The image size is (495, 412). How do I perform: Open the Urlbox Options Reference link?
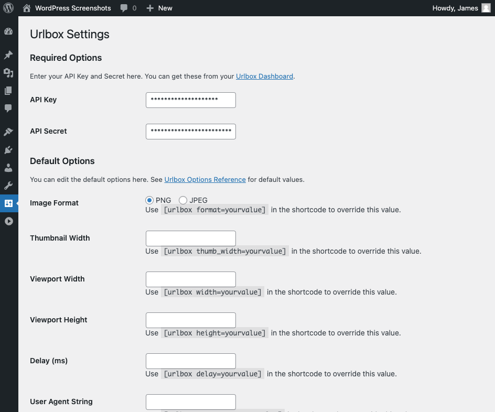point(205,179)
